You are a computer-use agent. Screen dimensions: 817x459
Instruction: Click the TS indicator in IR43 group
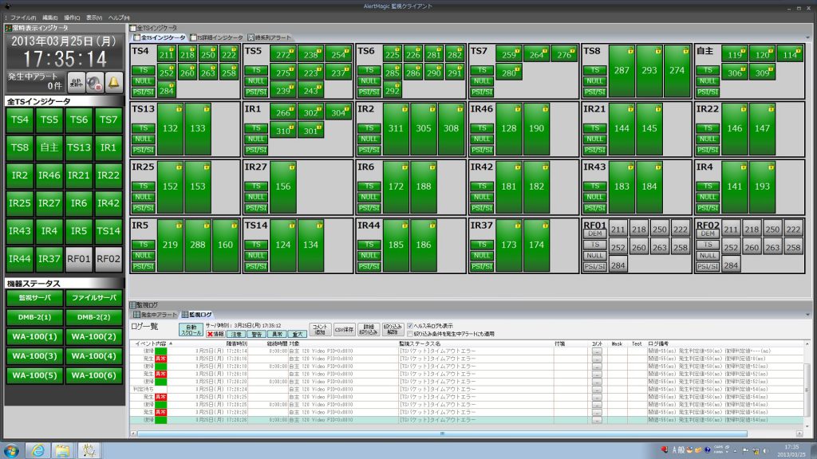594,186
